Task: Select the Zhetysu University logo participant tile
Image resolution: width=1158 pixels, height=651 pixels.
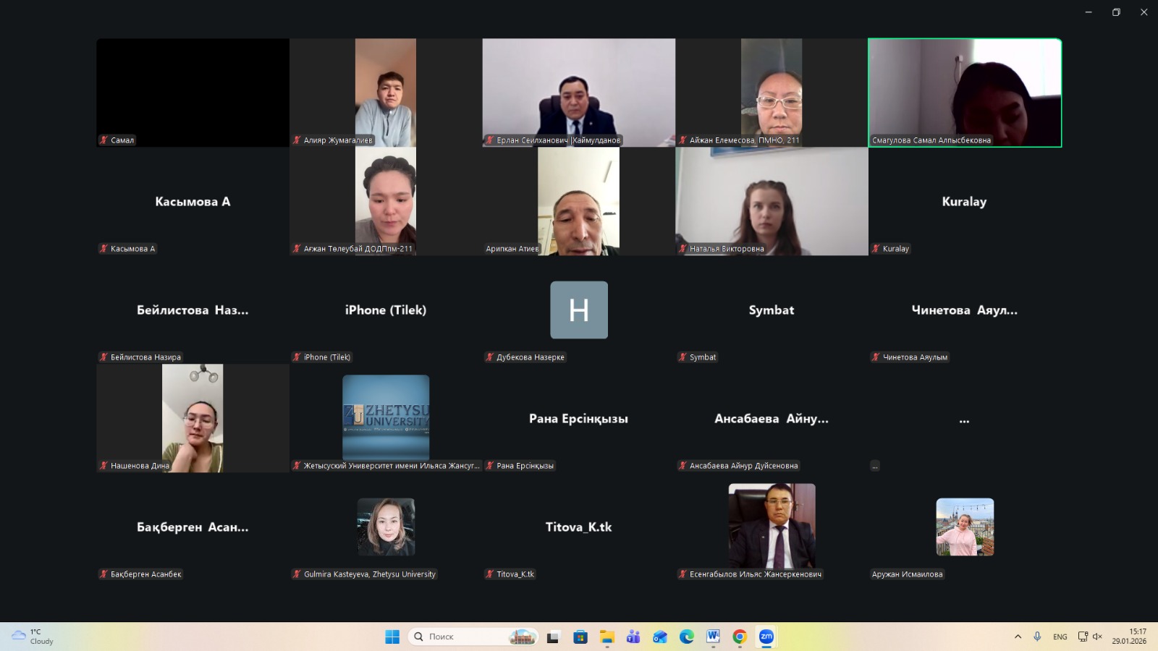Action: point(386,417)
